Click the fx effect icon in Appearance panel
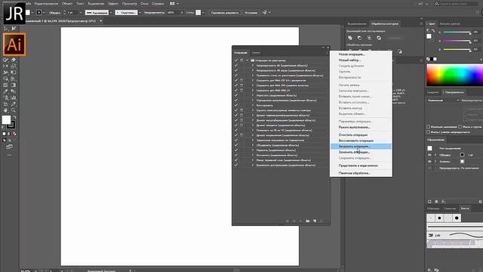The width and height of the screenshot is (483, 272). click(443, 202)
